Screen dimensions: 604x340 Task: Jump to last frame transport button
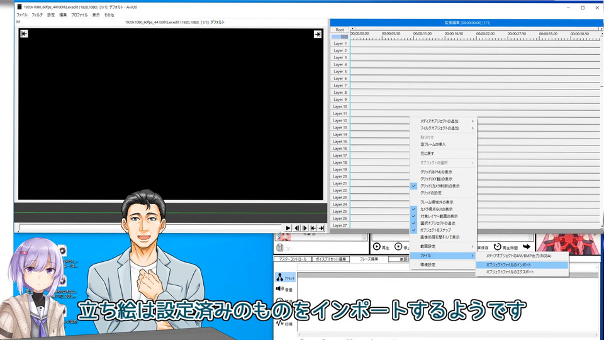pos(322,228)
